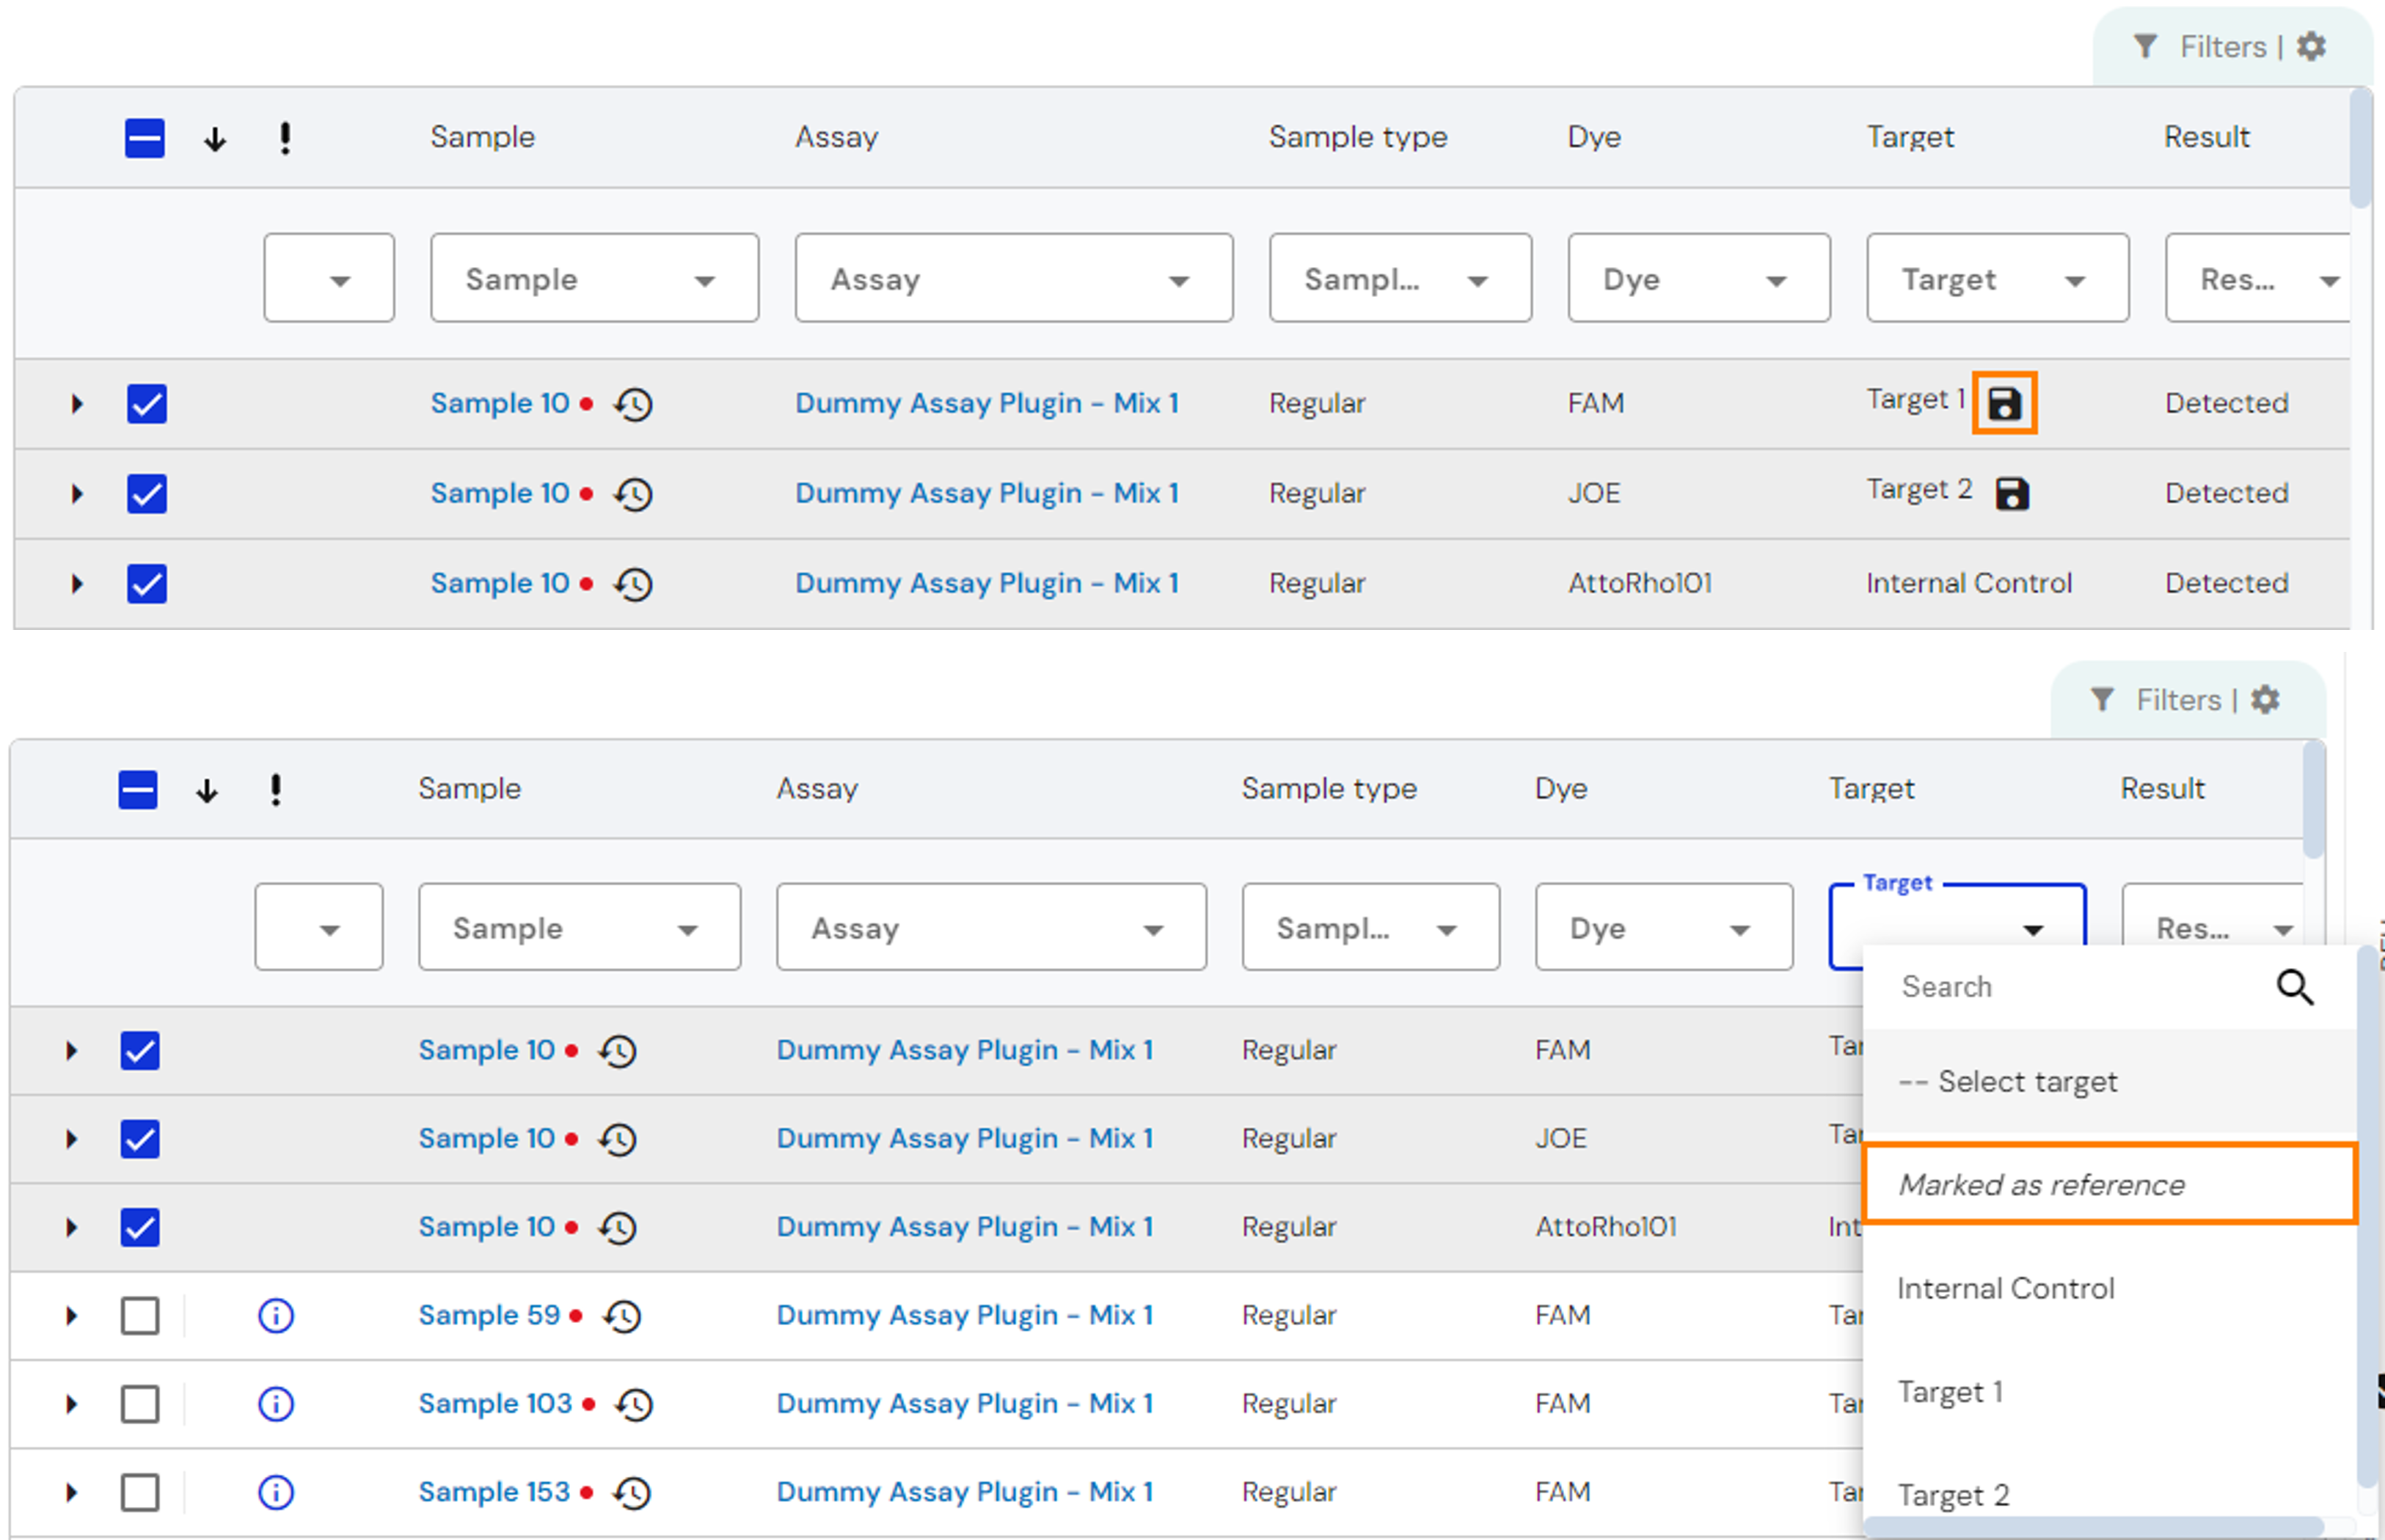Open the Sample 103 link
This screenshot has width=2385, height=1540.
coord(494,1404)
